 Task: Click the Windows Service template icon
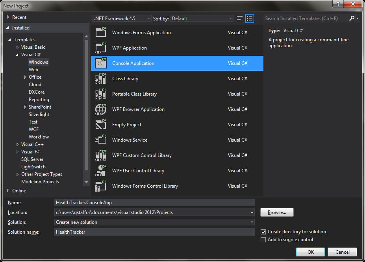pos(101,140)
